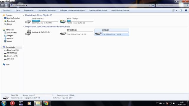This screenshot has width=189, height=106.
Task: Click the Disco Local (C:) usage bar
Action: point(45,21)
